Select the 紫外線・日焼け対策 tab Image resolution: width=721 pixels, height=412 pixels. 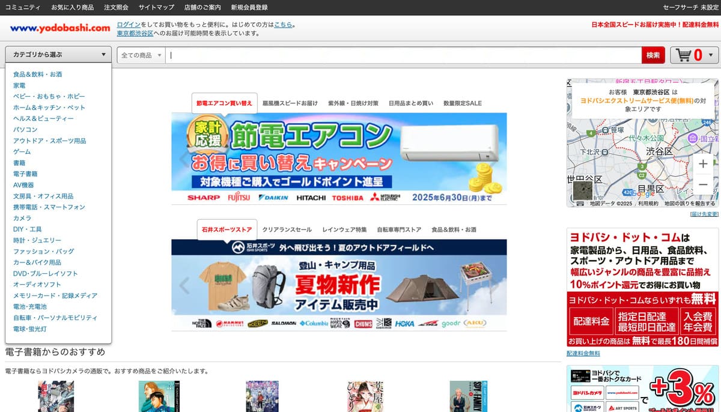353,103
